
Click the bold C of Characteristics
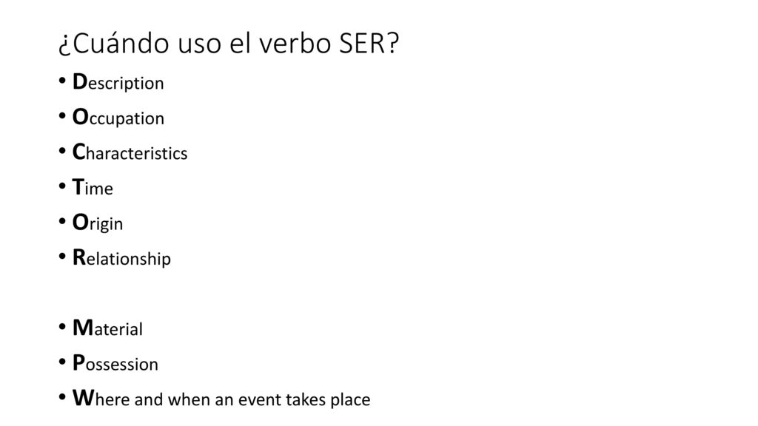point(78,152)
